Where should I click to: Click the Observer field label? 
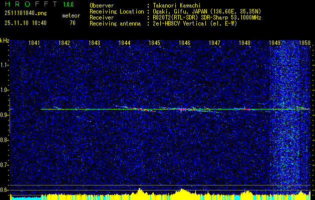(102, 5)
